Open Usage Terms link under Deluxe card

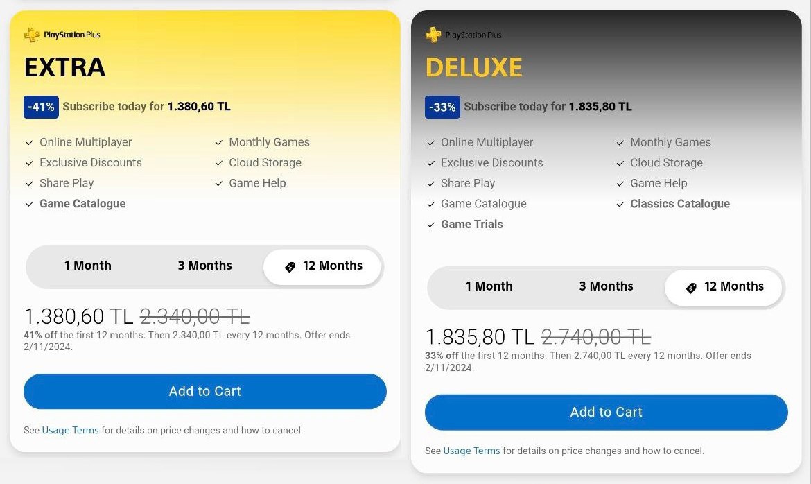471,451
